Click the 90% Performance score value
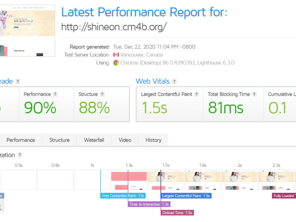The width and height of the screenshot is (296, 222). point(40,108)
